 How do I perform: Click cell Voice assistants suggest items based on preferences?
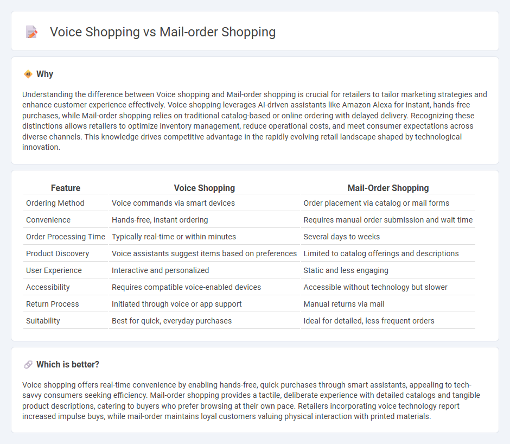204,253
